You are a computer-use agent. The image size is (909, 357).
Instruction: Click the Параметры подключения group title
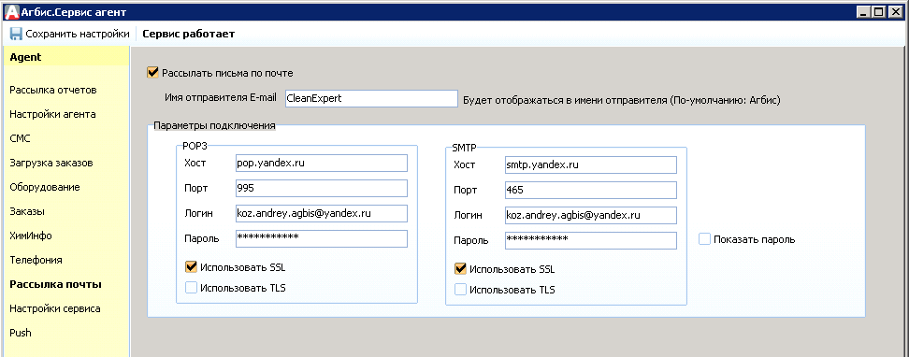[x=214, y=125]
